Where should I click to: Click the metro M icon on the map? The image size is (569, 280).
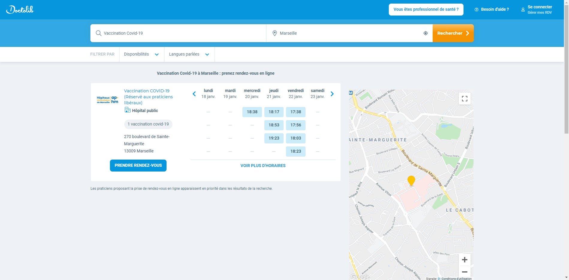pos(351,93)
